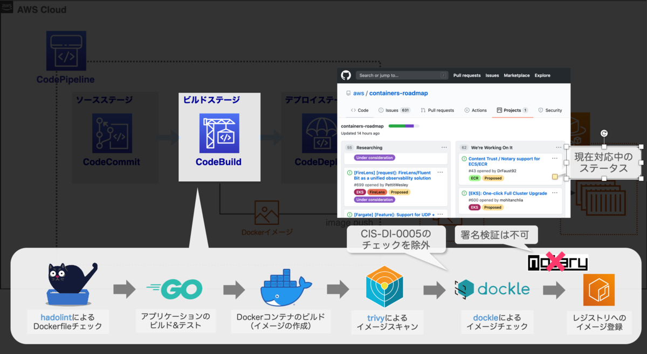Click the orange FireLens label
647x354 pixels.
pos(377,192)
